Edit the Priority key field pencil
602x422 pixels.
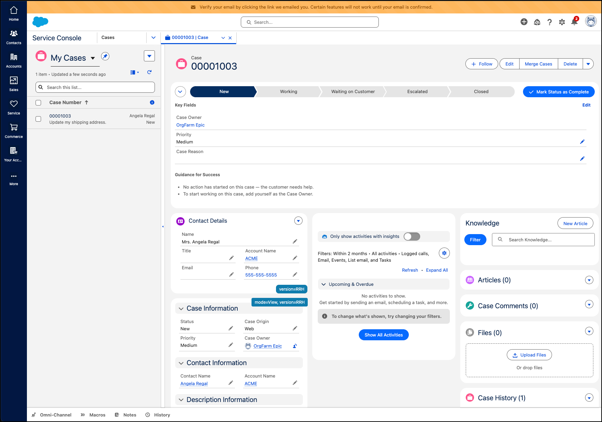[x=582, y=142]
